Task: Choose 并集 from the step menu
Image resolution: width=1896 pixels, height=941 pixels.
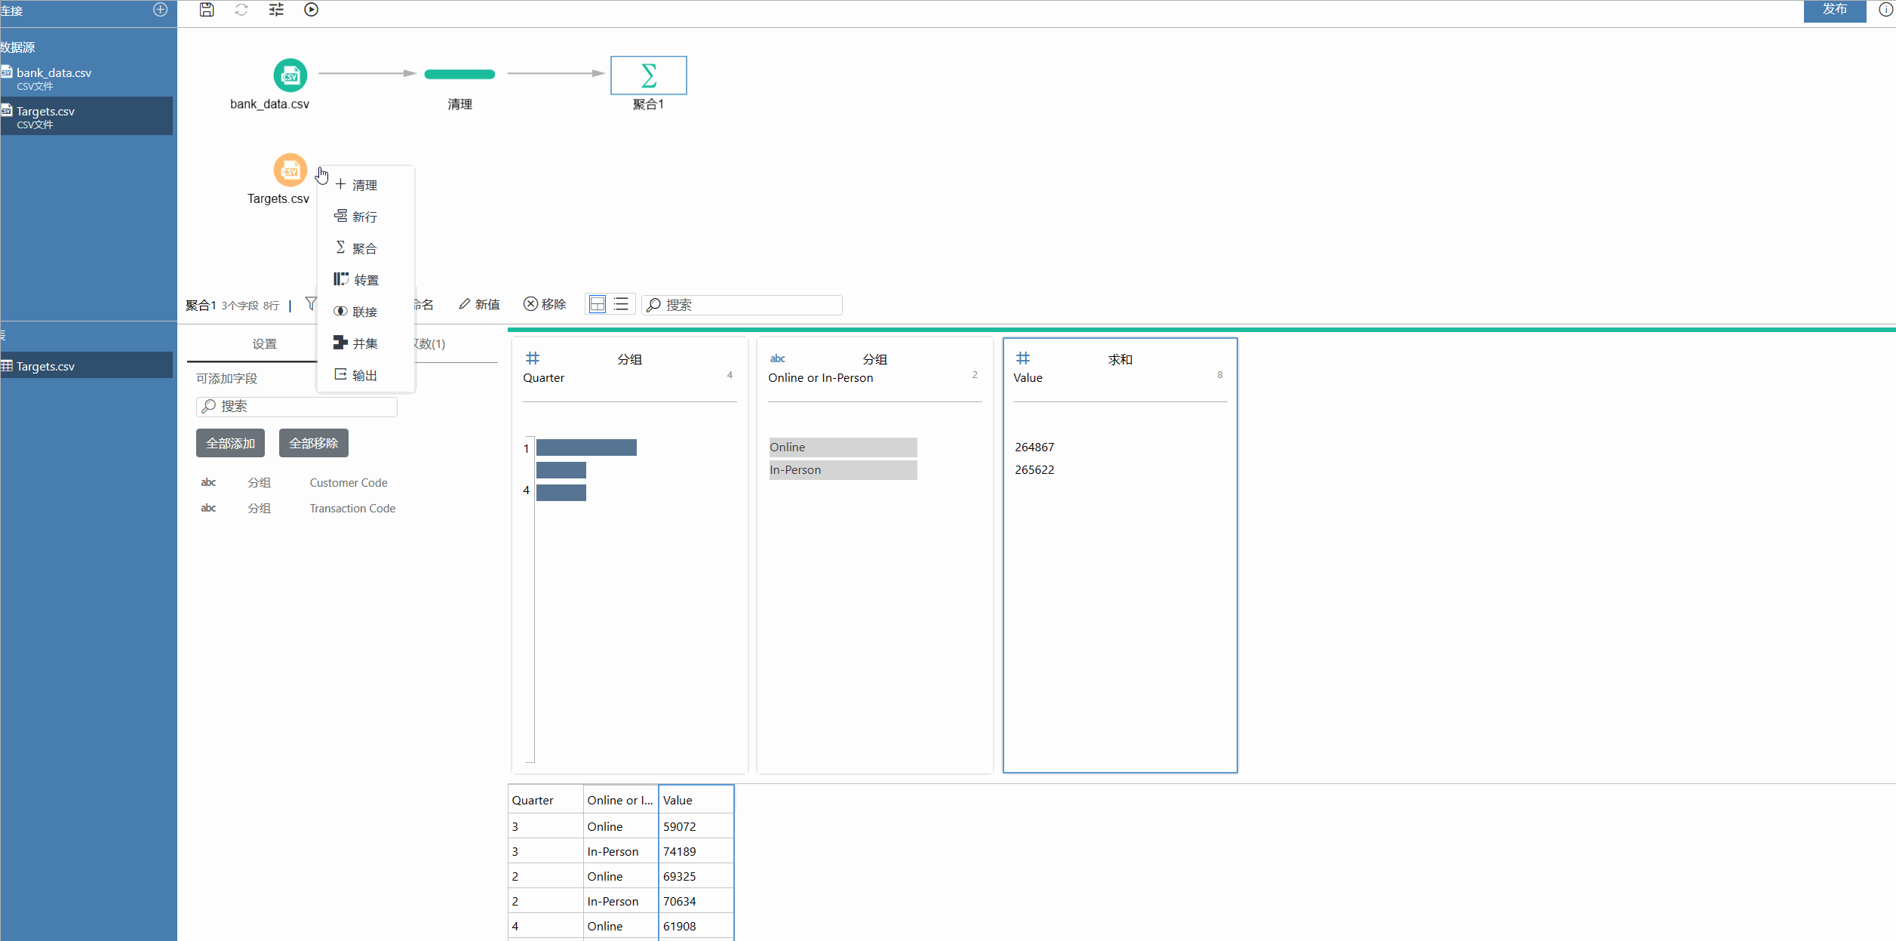Action: click(x=365, y=343)
